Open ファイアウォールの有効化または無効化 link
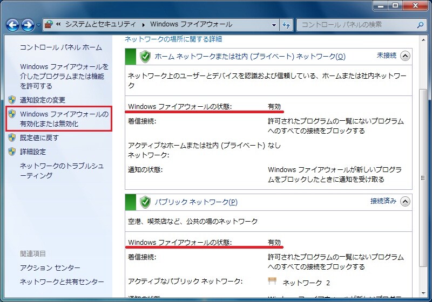 pos(64,119)
